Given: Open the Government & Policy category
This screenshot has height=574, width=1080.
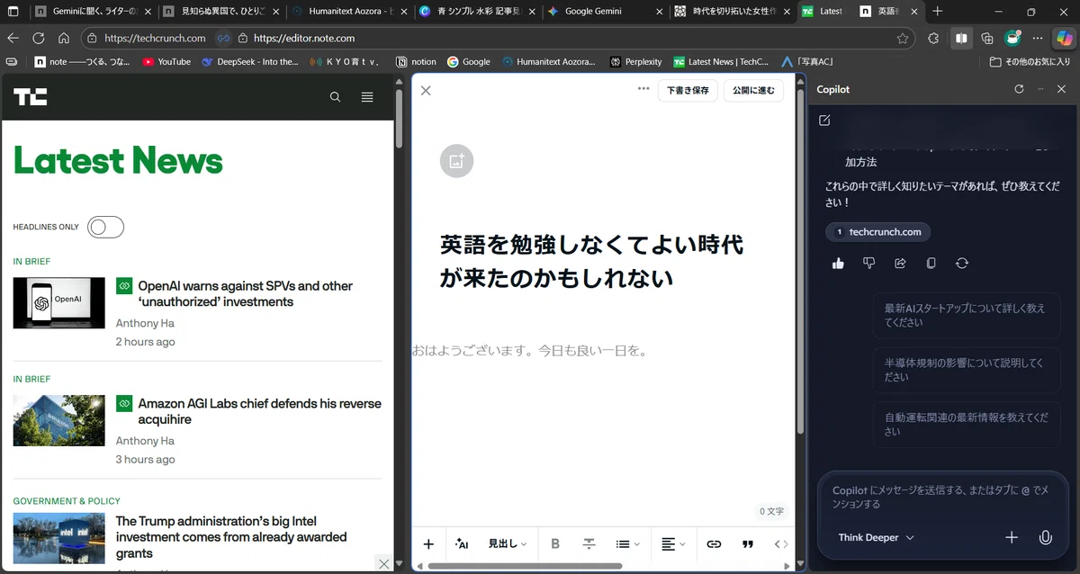Looking at the screenshot, I should coord(67,501).
